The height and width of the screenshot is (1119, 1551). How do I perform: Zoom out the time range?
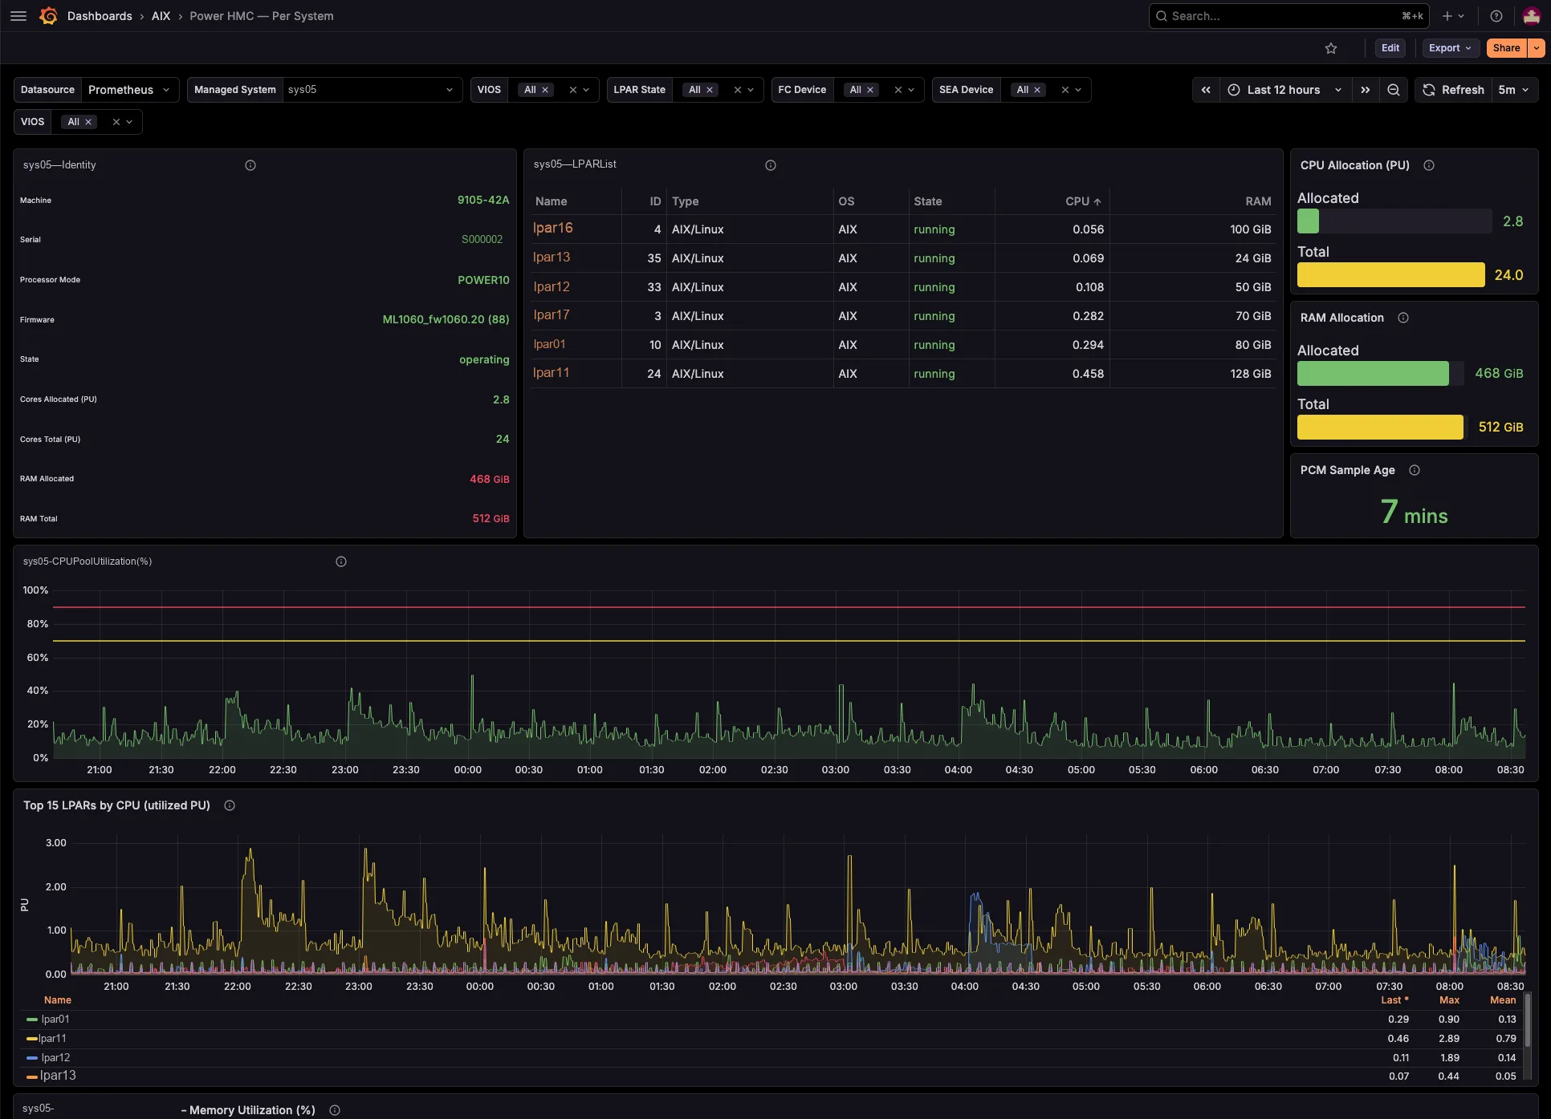point(1394,90)
